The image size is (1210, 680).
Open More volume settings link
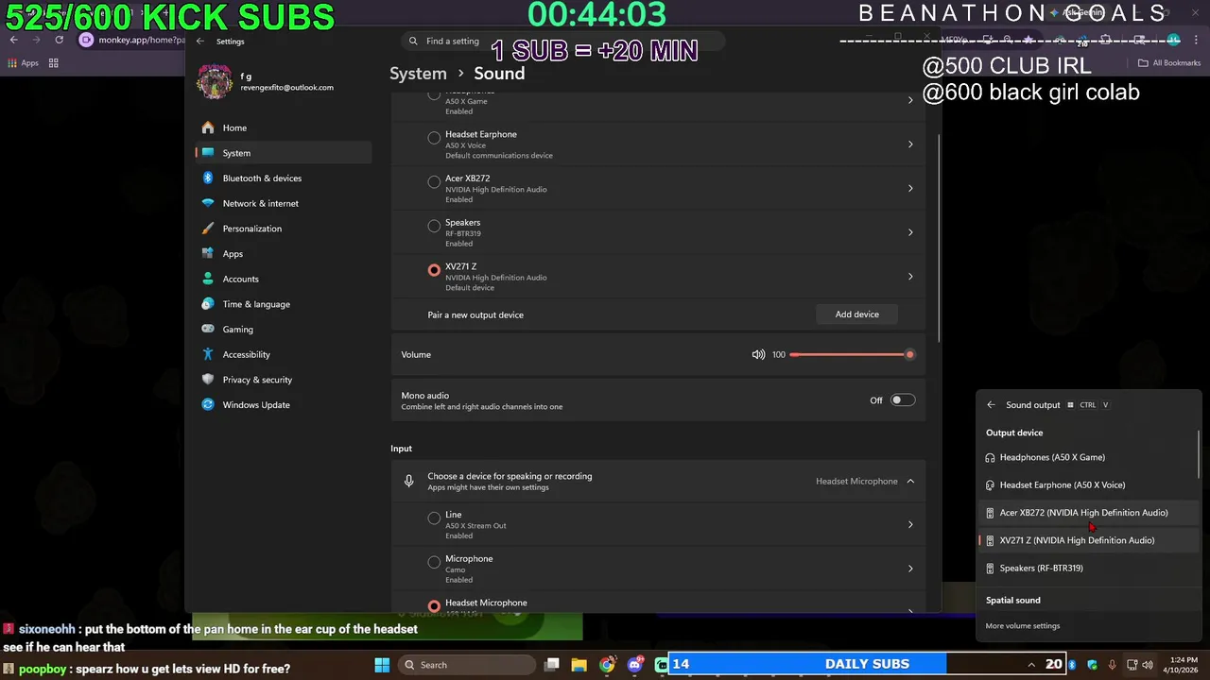[1023, 625]
